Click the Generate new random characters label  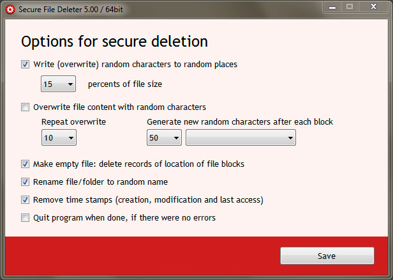(x=240, y=122)
